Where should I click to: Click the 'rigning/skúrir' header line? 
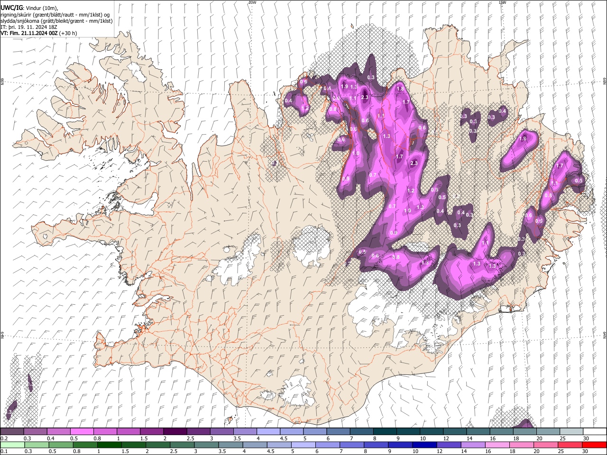click(55, 15)
